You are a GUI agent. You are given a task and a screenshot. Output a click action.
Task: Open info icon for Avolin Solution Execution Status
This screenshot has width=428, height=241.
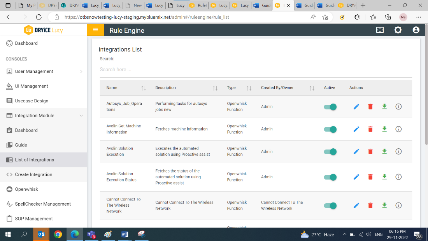click(398, 177)
